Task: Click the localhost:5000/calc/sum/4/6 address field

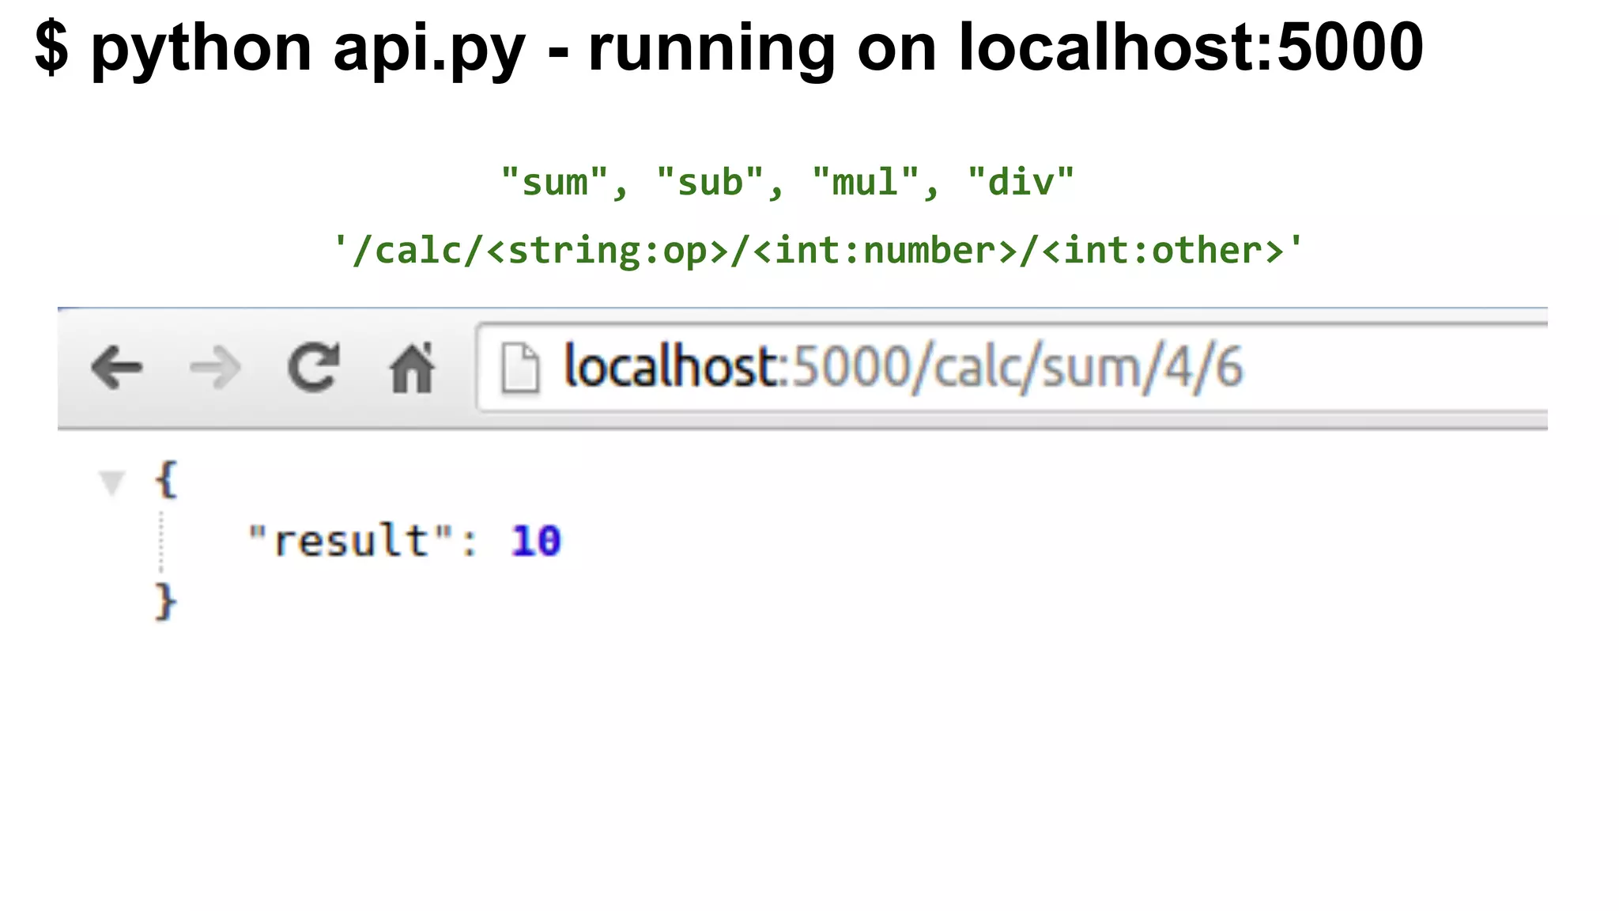Action: click(1013, 367)
